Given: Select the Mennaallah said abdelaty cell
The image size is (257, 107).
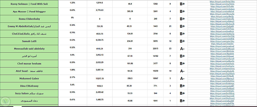Looking at the screenshot, I should tap(29, 48).
